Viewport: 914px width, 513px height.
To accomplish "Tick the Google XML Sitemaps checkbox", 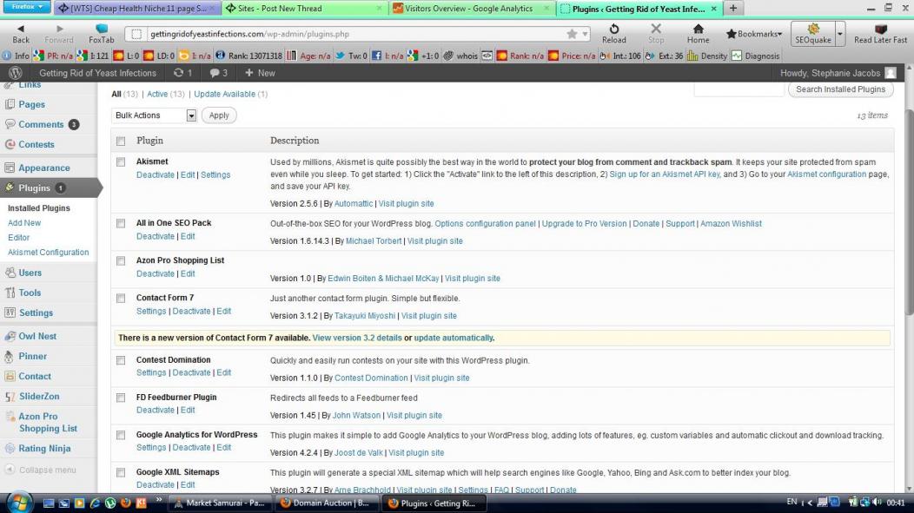I will pyautogui.click(x=121, y=472).
